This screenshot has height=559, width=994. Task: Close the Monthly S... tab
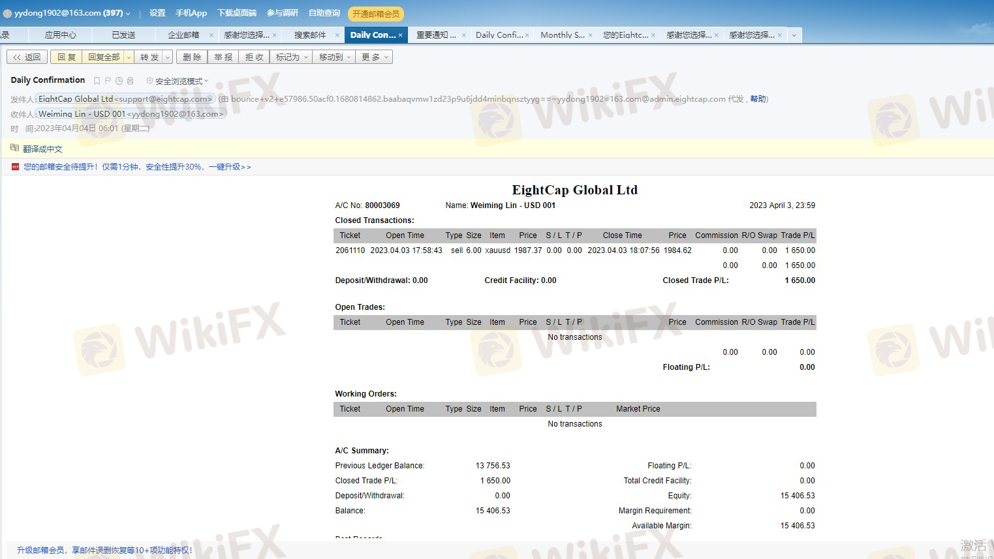[x=590, y=35]
